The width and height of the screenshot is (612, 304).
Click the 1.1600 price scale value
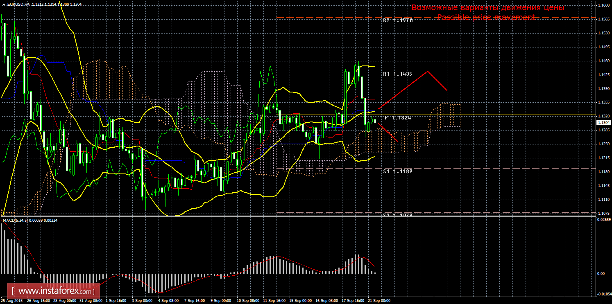pyautogui.click(x=603, y=5)
